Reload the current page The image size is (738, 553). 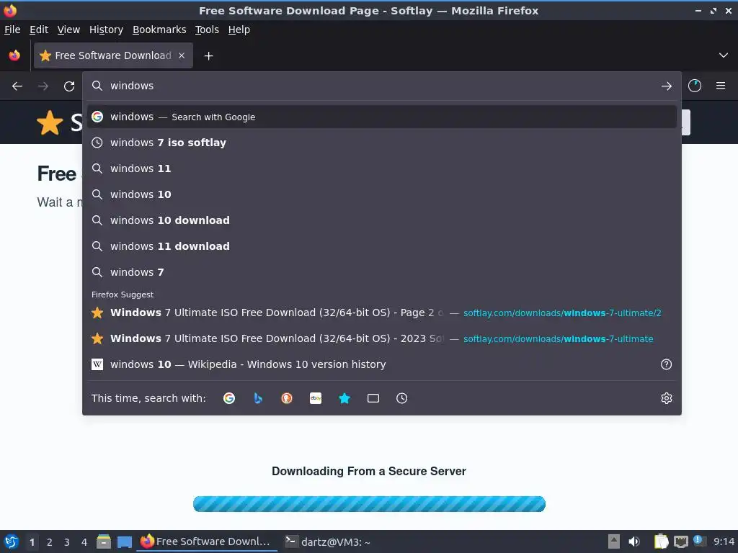pos(69,86)
